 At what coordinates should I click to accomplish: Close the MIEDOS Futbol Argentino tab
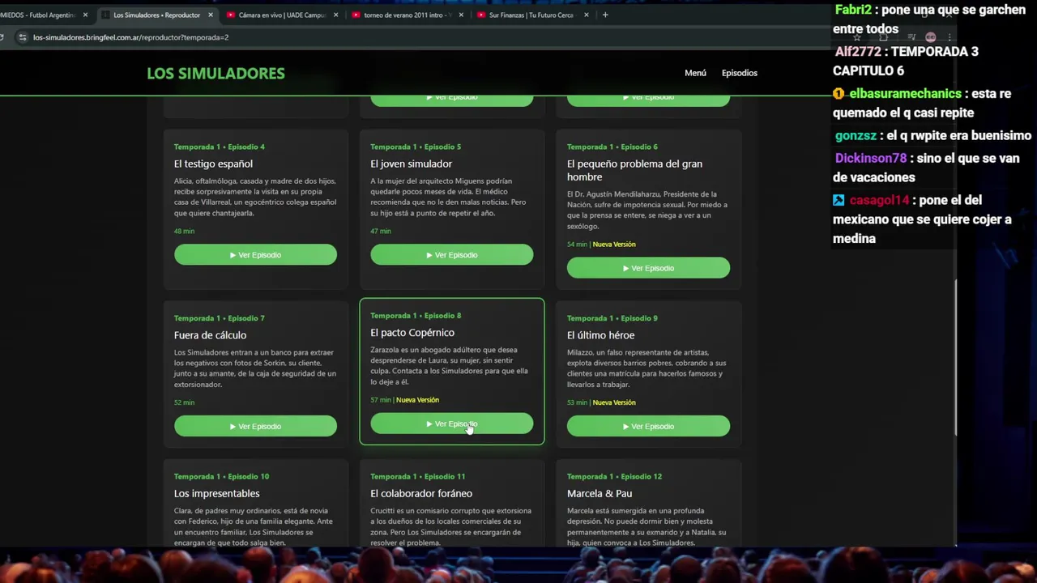(85, 15)
